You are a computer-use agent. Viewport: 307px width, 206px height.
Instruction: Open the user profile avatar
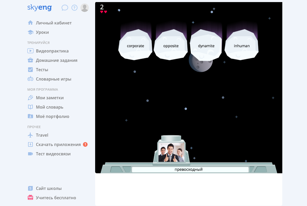click(x=84, y=8)
